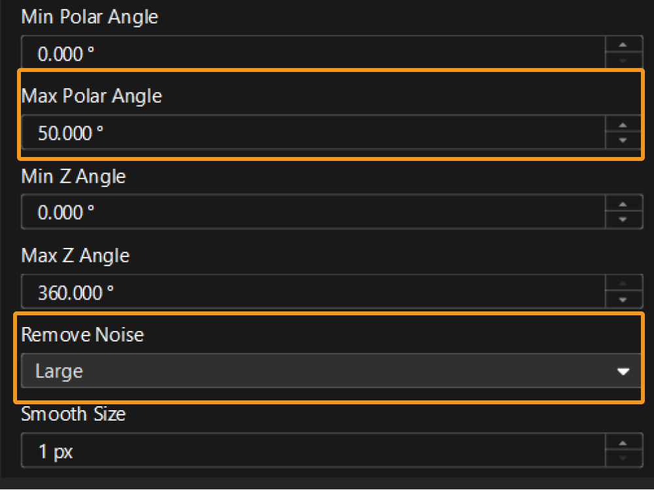Decrease Max Z Angle using its stepper
This screenshot has height=490, width=654.
click(x=623, y=298)
